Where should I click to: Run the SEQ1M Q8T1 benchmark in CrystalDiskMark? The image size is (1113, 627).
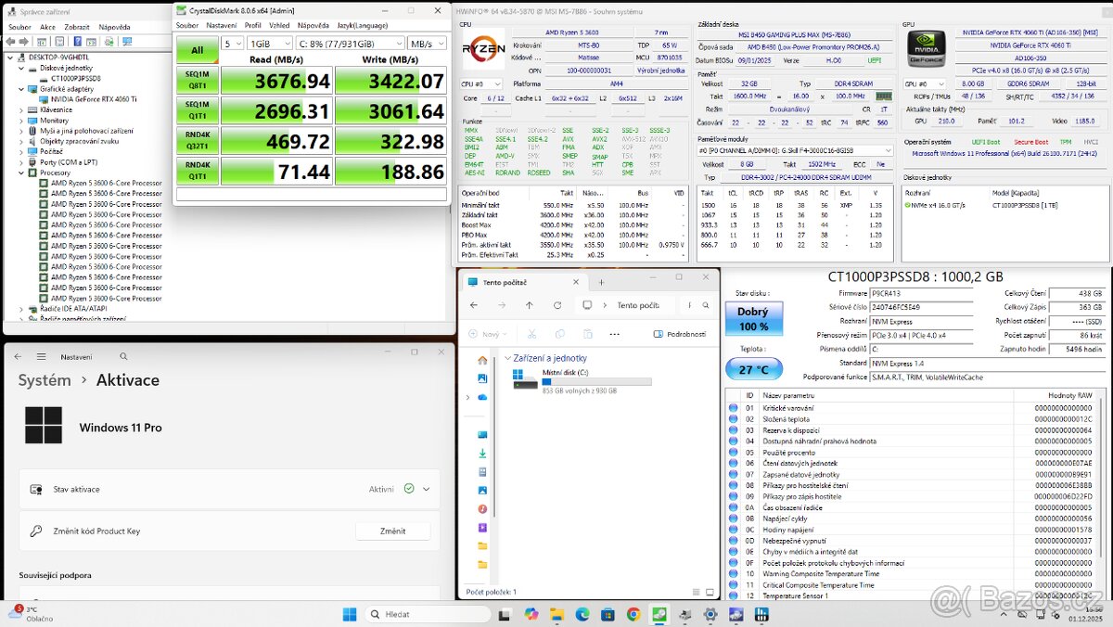196,81
